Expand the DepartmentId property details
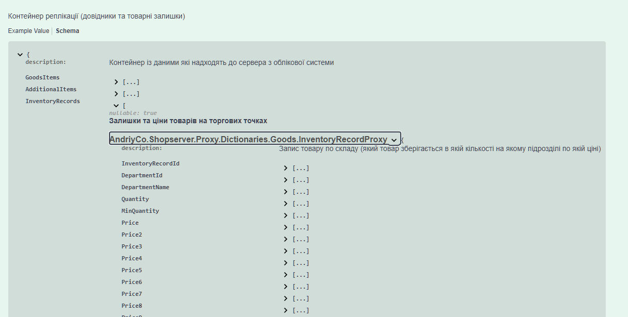 286,180
